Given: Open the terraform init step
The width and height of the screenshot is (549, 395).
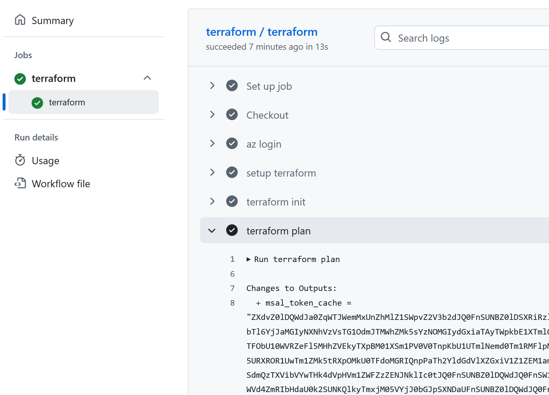Looking at the screenshot, I should 275,202.
